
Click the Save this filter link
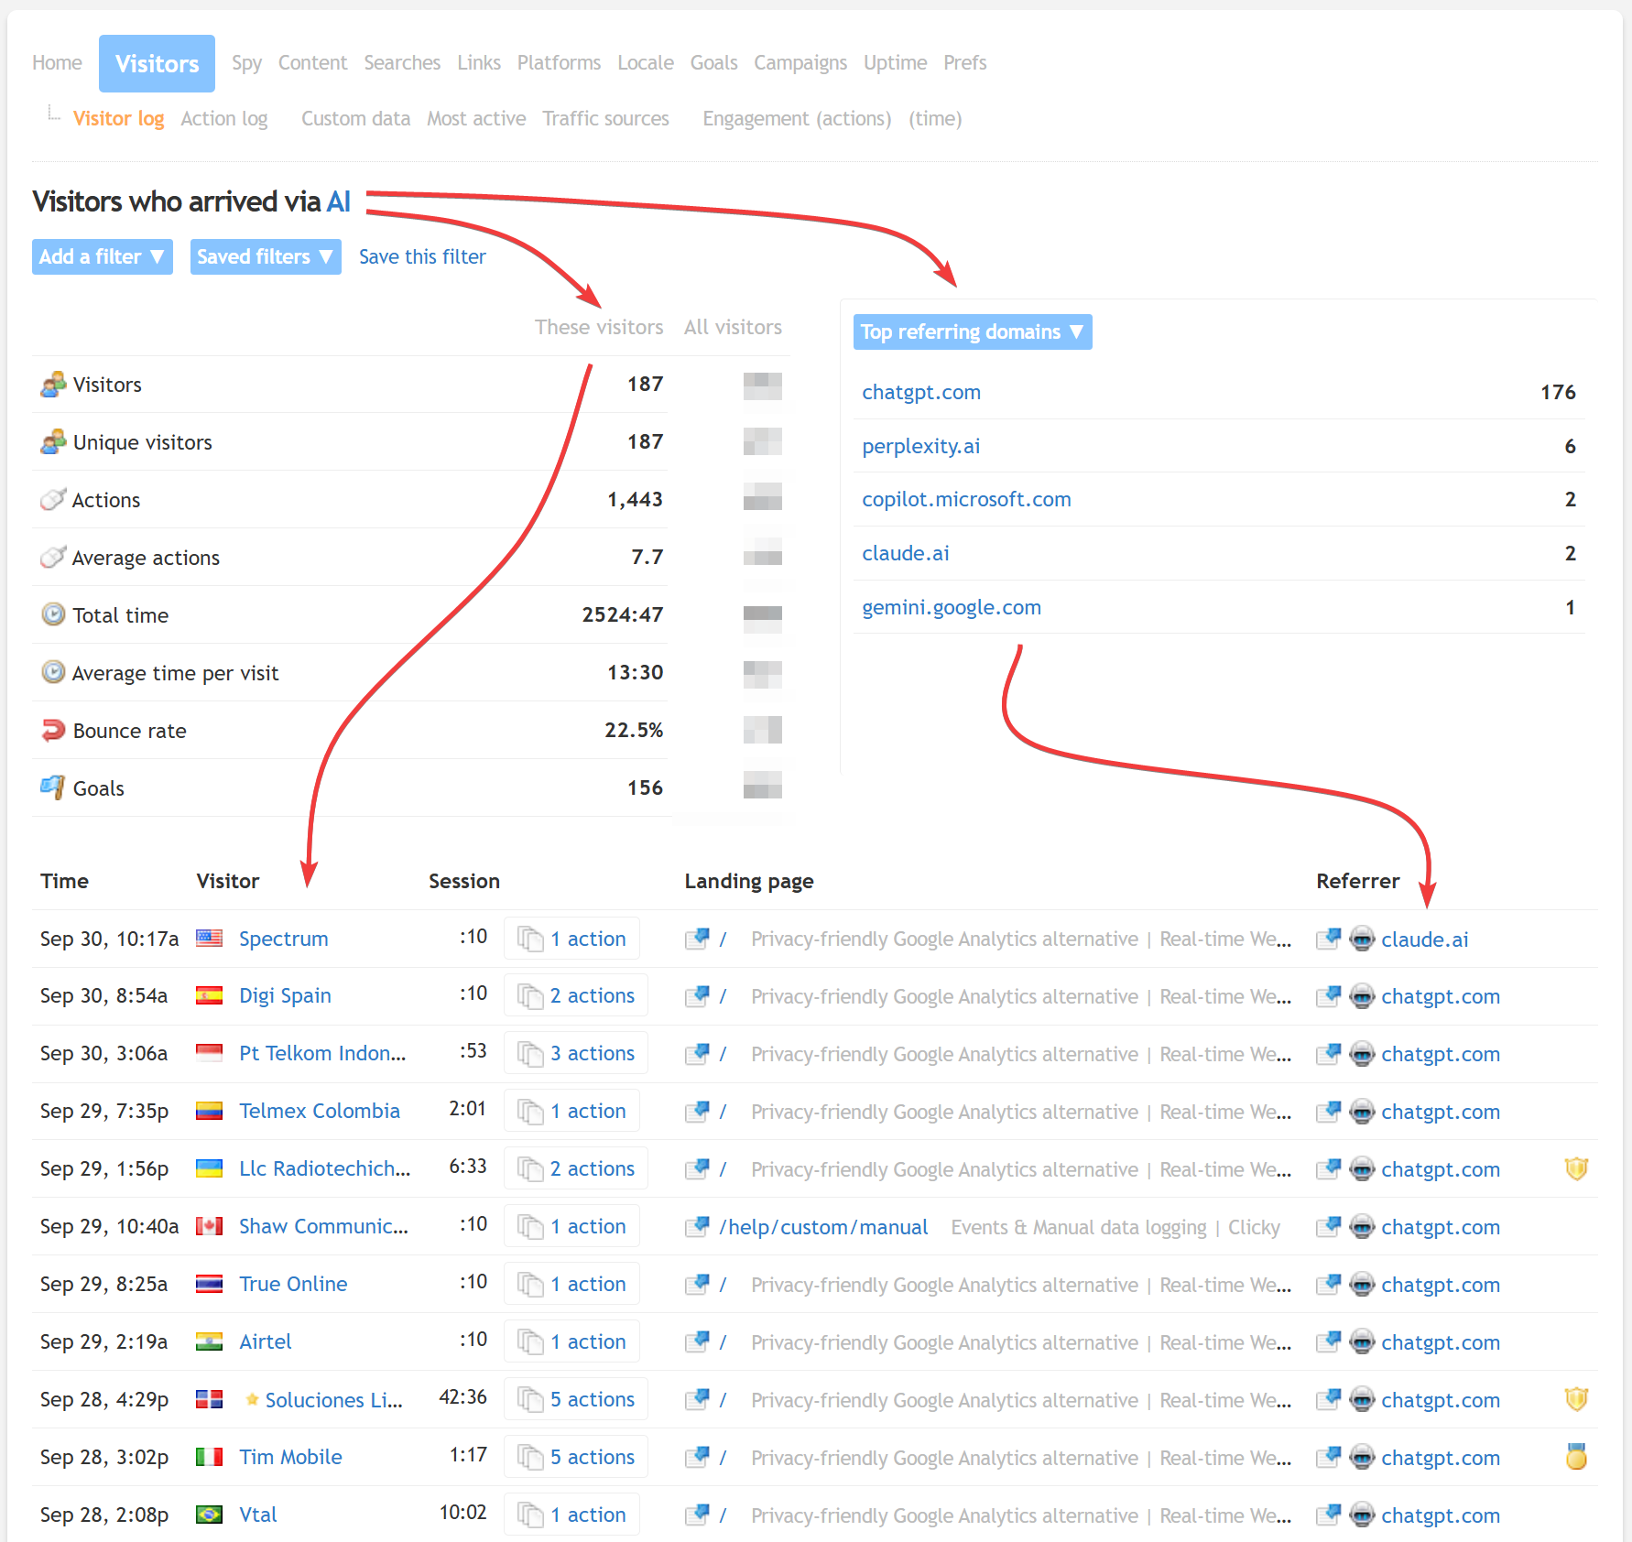(x=422, y=256)
